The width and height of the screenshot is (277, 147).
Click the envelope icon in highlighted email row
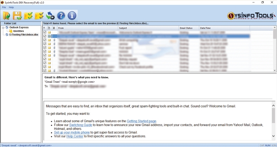(49, 36)
